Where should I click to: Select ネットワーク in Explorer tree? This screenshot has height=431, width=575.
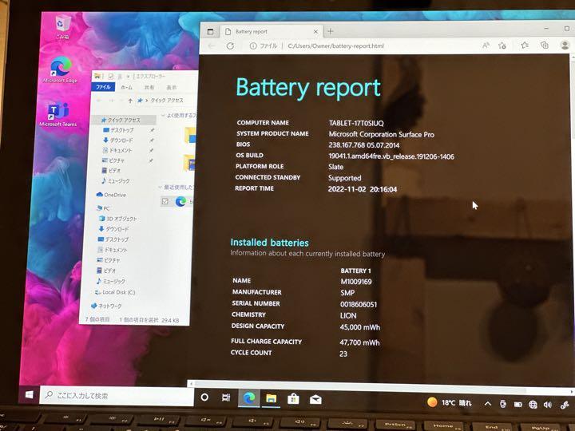click(x=107, y=305)
